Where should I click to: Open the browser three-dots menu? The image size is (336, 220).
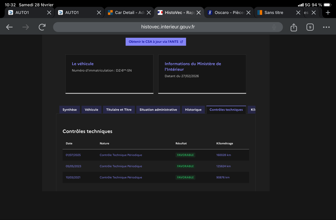326,27
